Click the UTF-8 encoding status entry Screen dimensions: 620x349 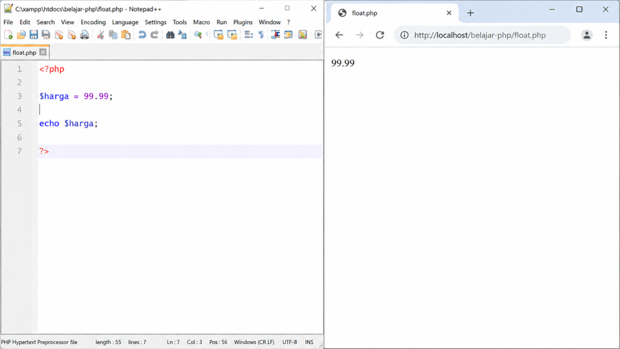point(289,342)
